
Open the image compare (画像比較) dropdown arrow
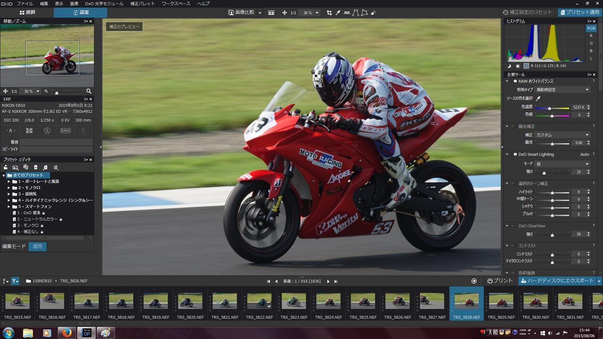coord(260,13)
